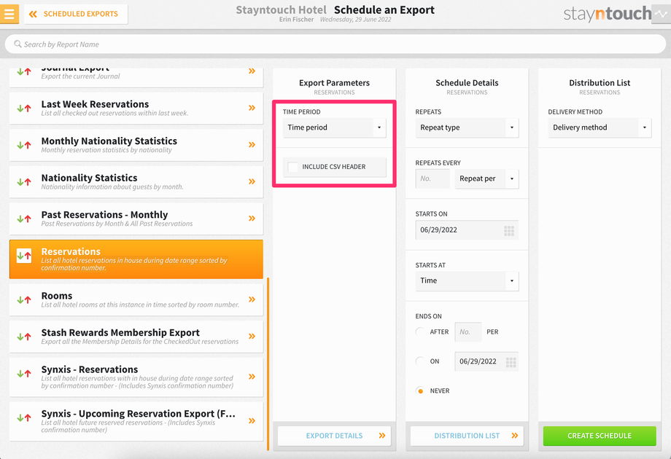Open Nationality Statistics chevron
This screenshot has width=671, height=459.
(252, 181)
